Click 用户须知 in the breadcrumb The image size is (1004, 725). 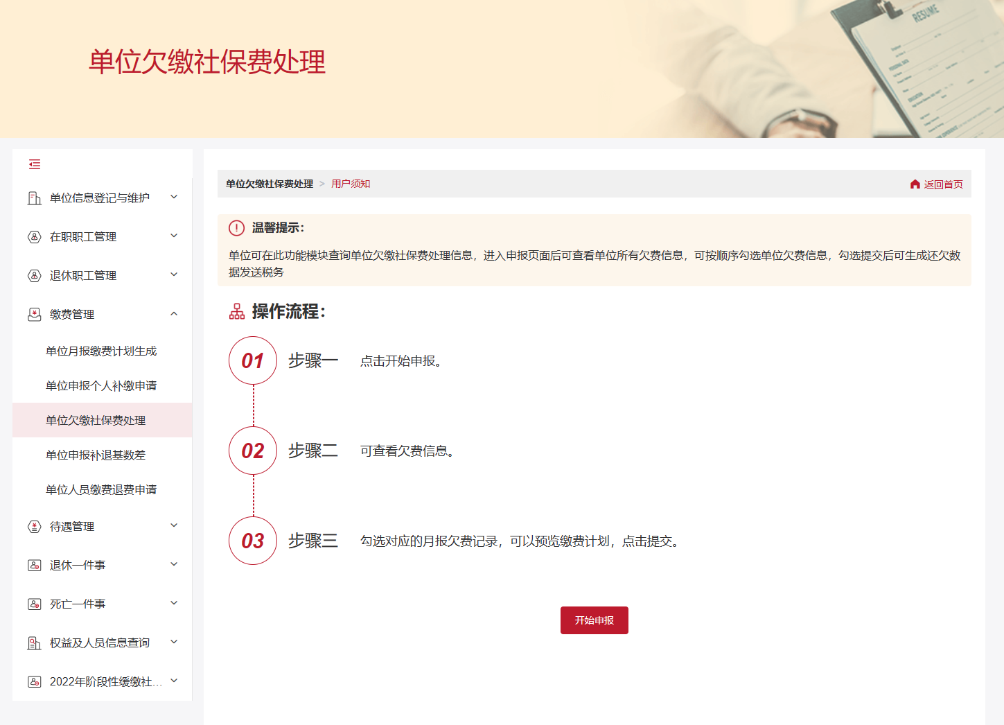[350, 184]
